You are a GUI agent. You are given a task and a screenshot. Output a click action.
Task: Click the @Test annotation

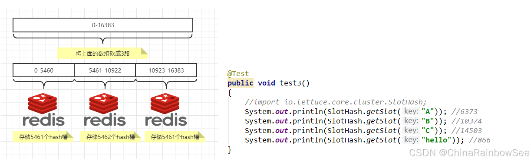[x=238, y=74]
